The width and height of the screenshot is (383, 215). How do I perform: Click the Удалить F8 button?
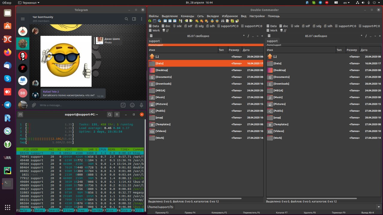coord(309,213)
